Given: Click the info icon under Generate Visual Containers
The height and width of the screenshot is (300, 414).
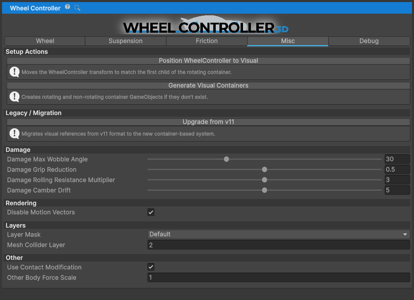Looking at the screenshot, I should point(14,97).
